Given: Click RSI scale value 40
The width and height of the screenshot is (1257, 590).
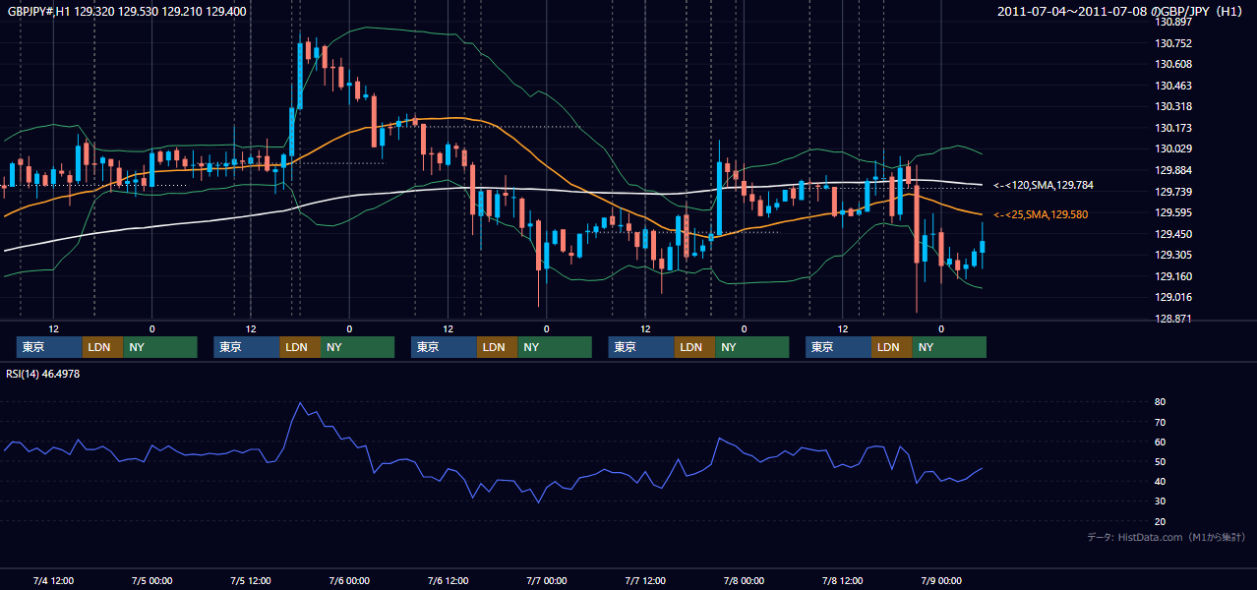Looking at the screenshot, I should coord(1161,481).
